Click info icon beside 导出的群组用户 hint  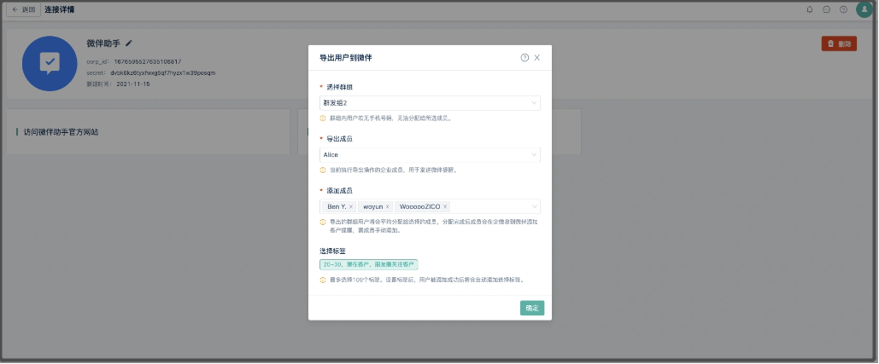(x=322, y=222)
